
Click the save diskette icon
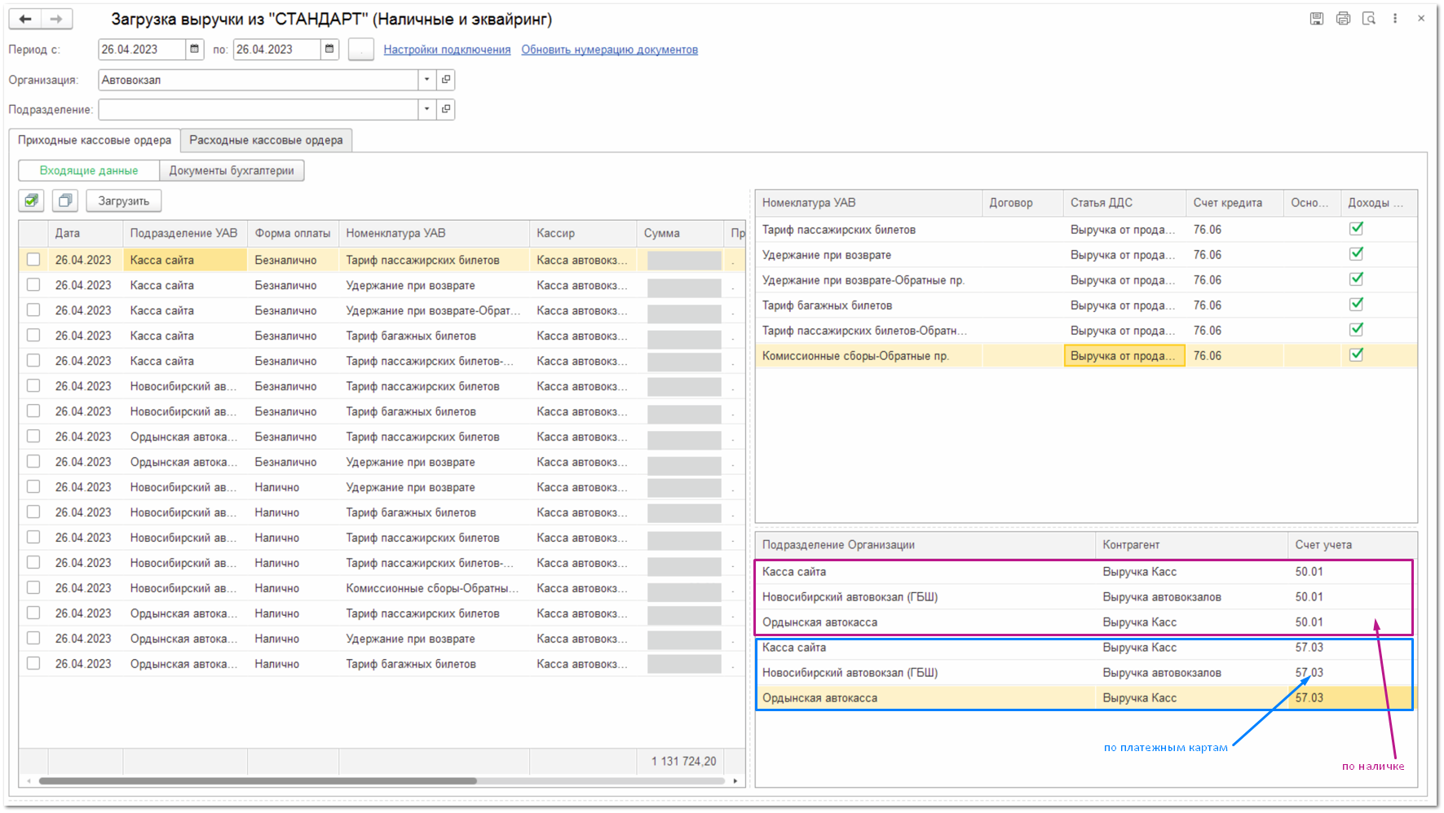tap(1316, 19)
